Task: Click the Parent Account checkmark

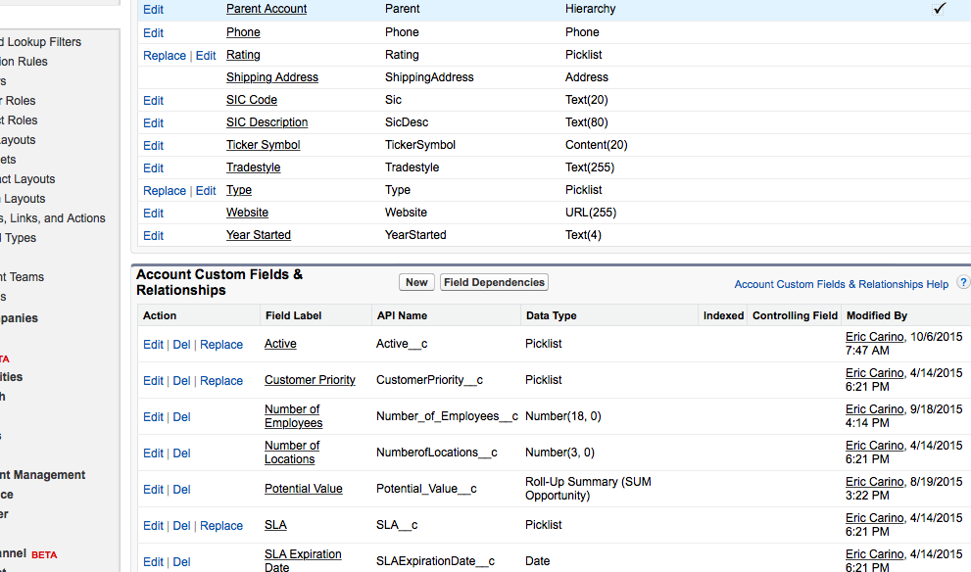Action: click(940, 9)
